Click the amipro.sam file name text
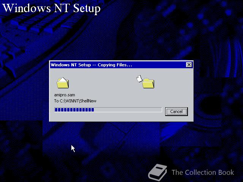 (x=65, y=95)
